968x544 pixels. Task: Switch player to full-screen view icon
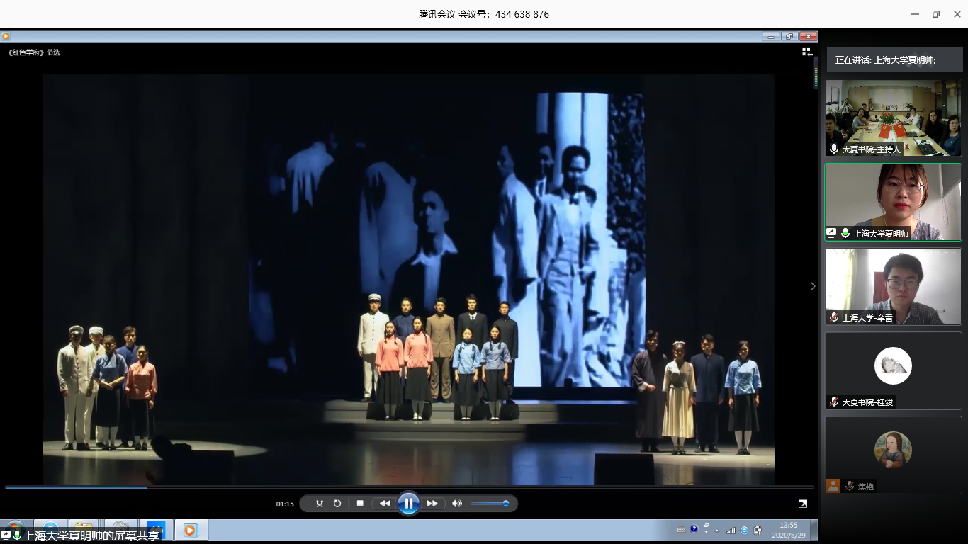[802, 504]
